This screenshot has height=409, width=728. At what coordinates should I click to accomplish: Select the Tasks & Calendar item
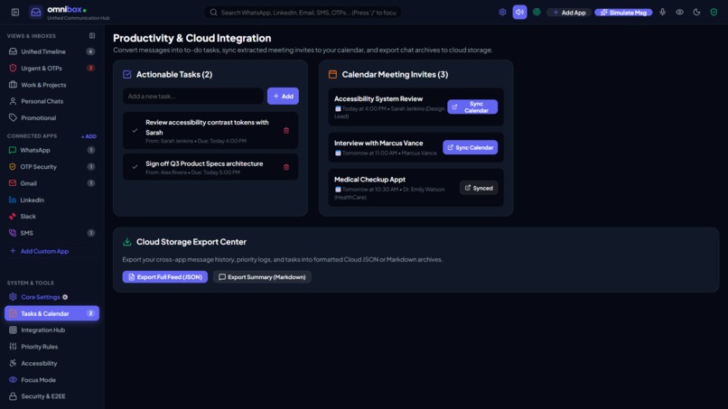[51, 313]
